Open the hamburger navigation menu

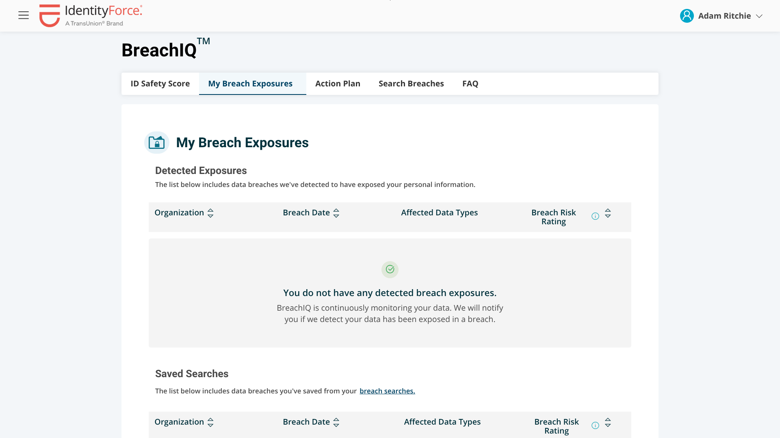point(24,15)
